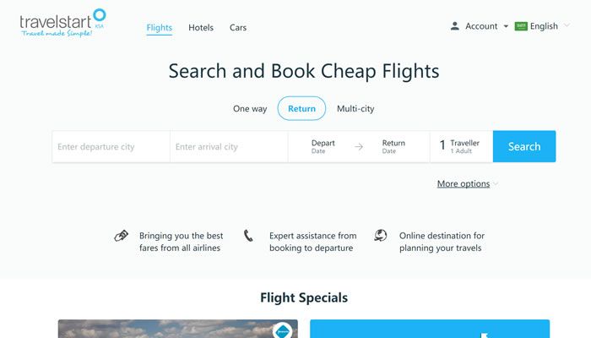This screenshot has height=338, width=591.
Task: Click the round badge on the flight special image
Action: [x=282, y=331]
